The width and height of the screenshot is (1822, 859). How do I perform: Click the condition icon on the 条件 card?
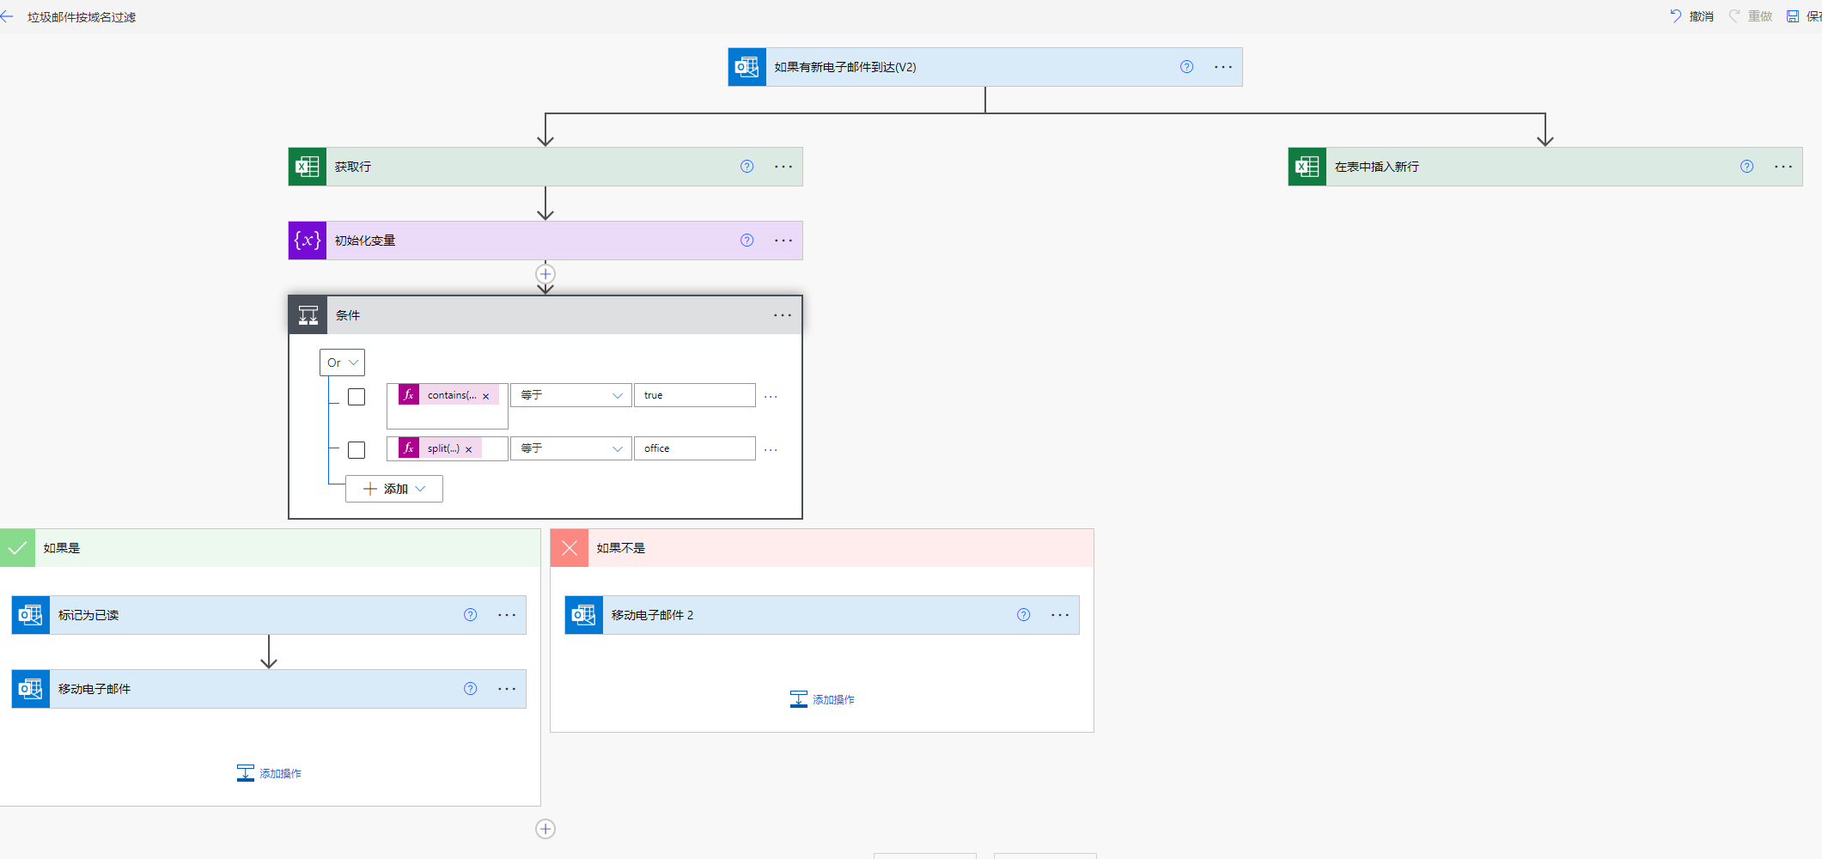pyautogui.click(x=308, y=315)
